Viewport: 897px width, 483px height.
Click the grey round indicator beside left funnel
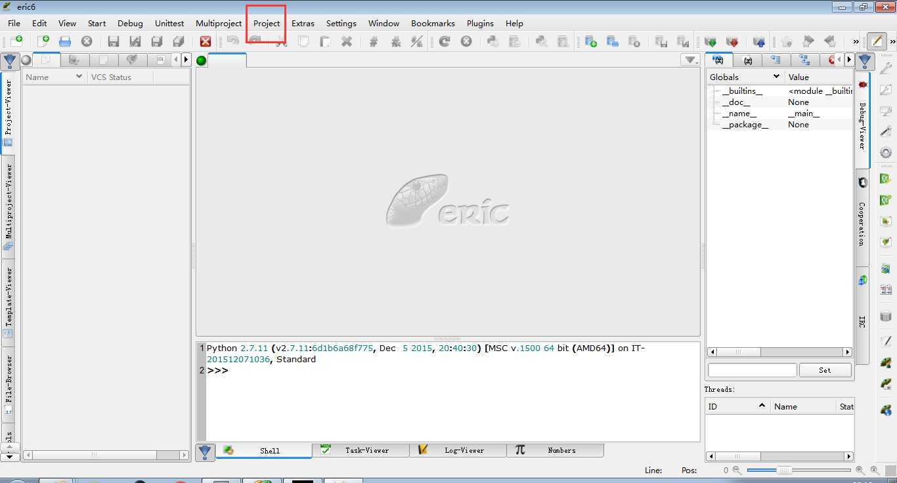(x=26, y=60)
